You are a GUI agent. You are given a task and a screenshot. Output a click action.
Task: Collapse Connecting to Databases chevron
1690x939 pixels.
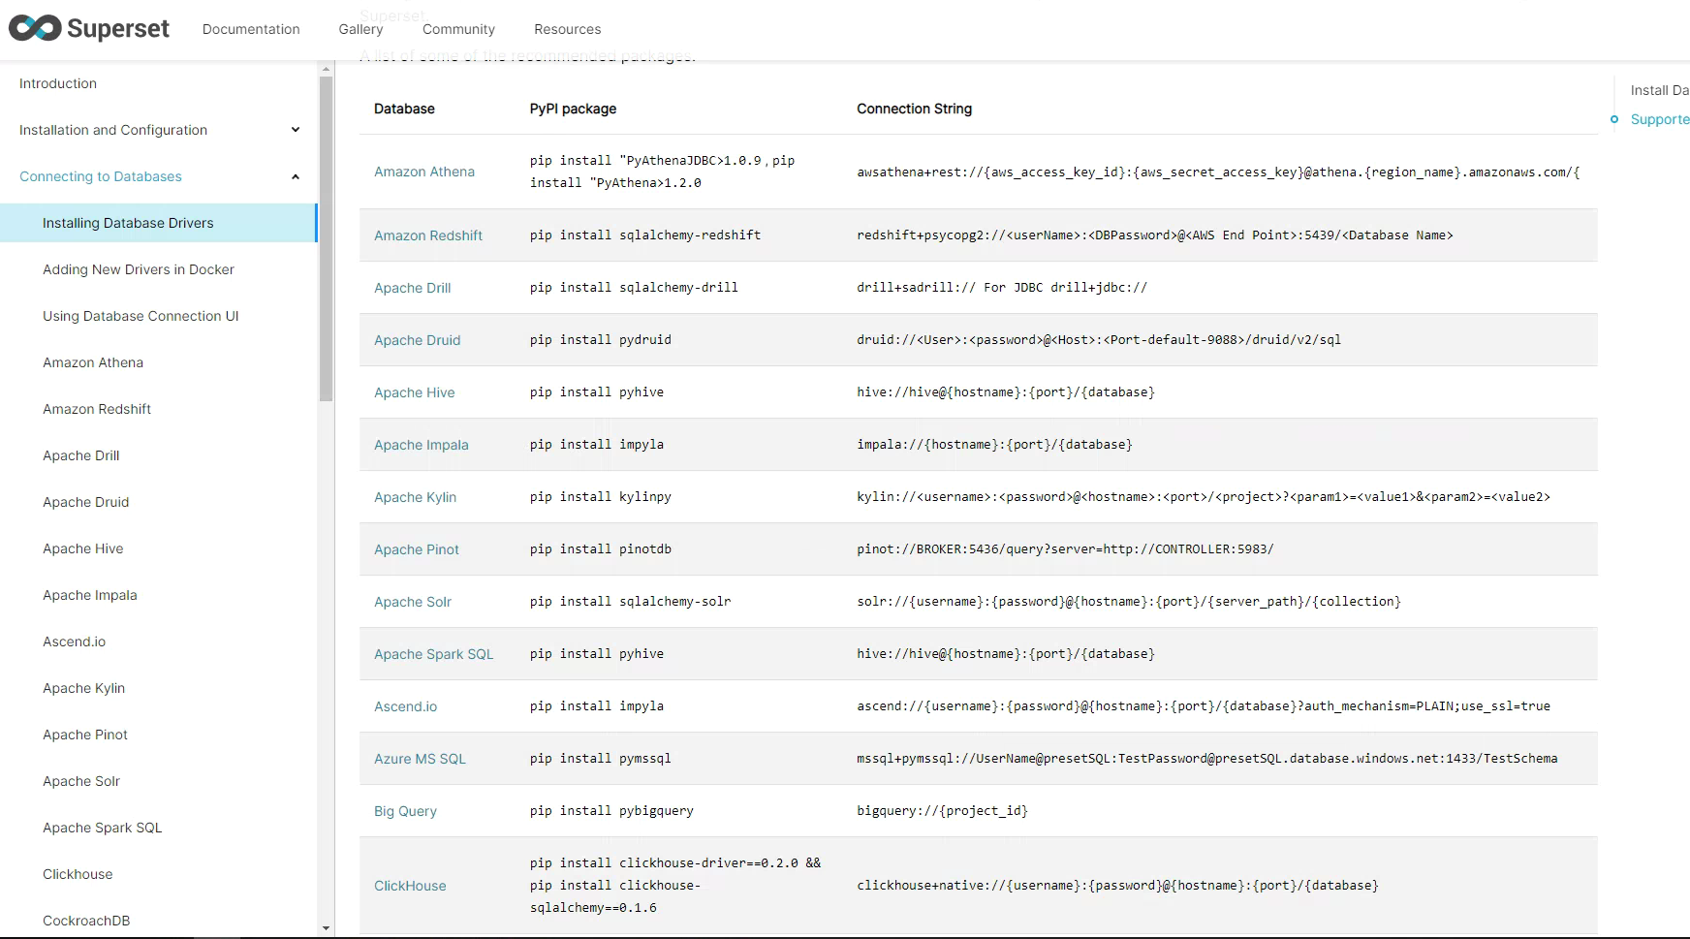296,176
